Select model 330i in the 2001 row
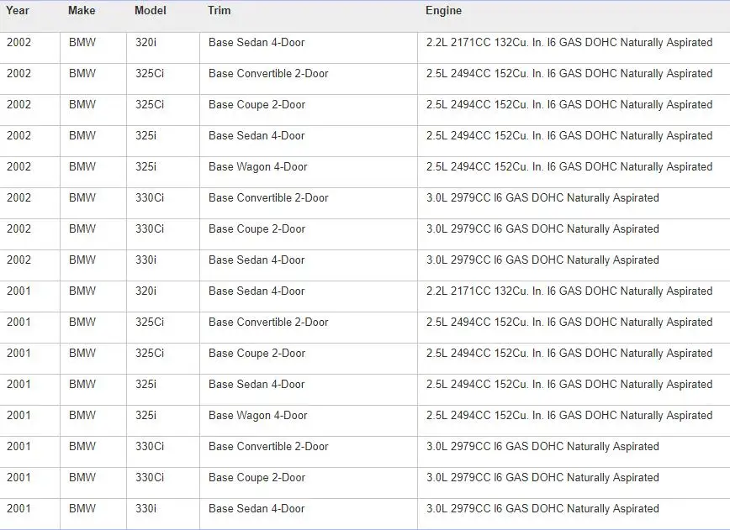Viewport: 730px width, 530px height. (145, 509)
